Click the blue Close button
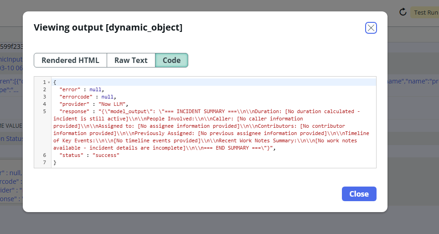The image size is (439, 234). [359, 194]
